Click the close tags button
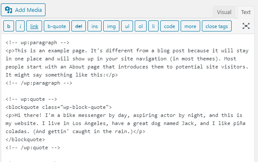Screen dimensions: 258x162 tap(217, 26)
